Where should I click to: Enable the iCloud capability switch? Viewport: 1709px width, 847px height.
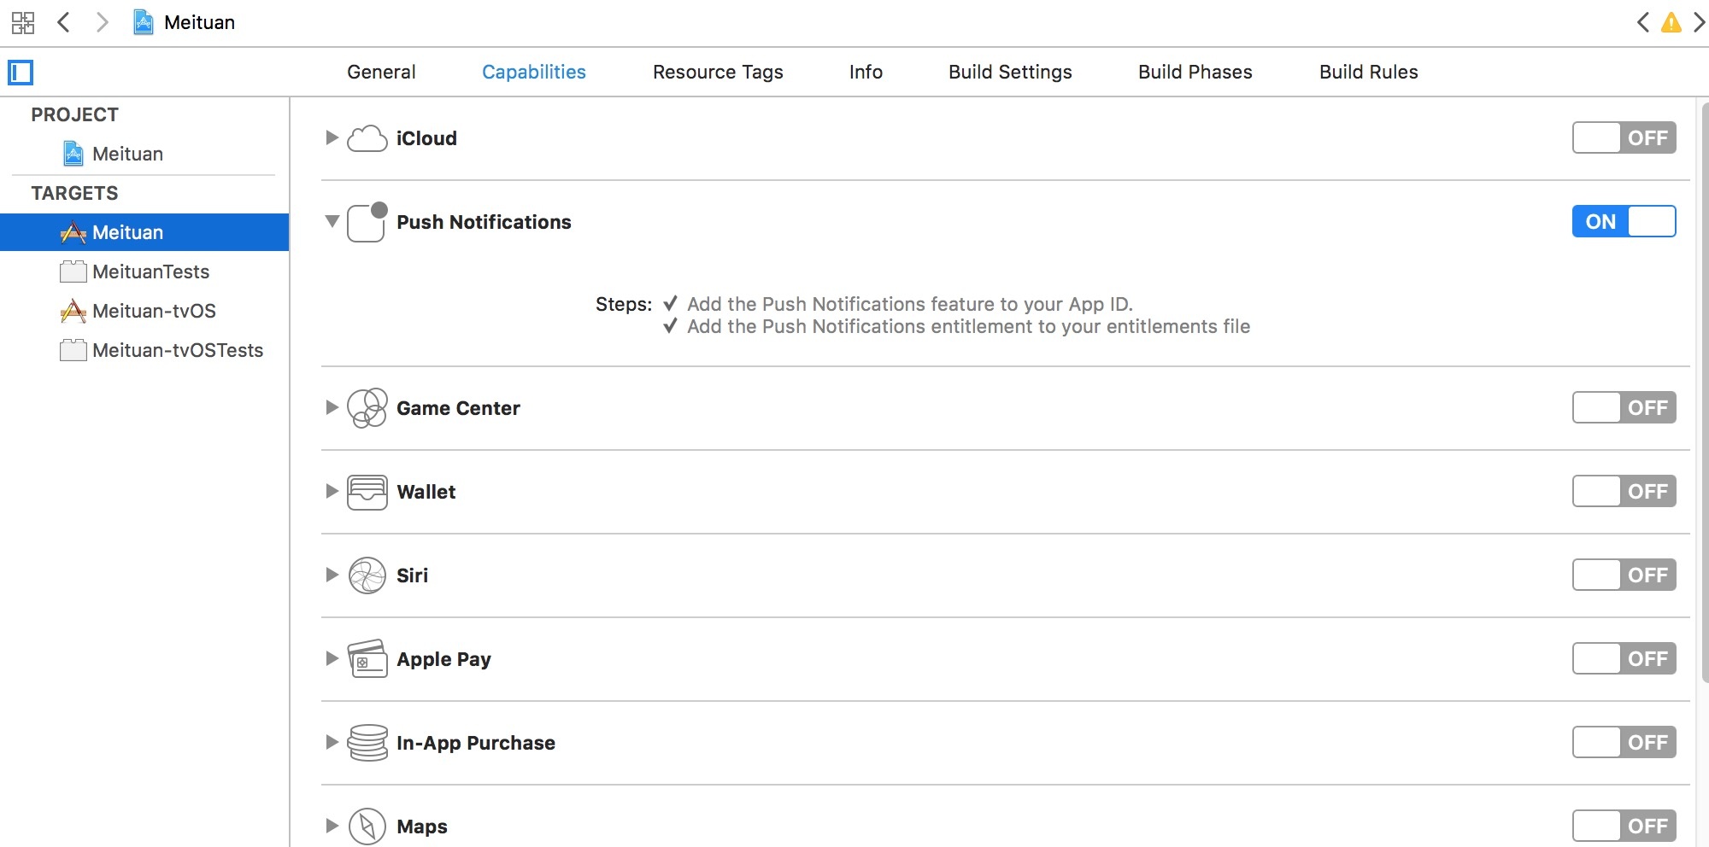point(1624,138)
